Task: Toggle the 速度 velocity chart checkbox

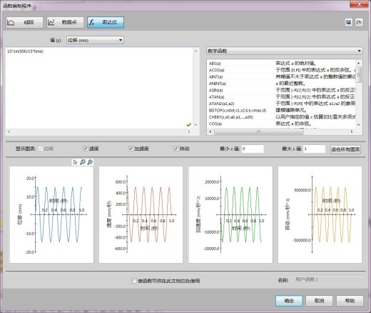Action: 86,149
